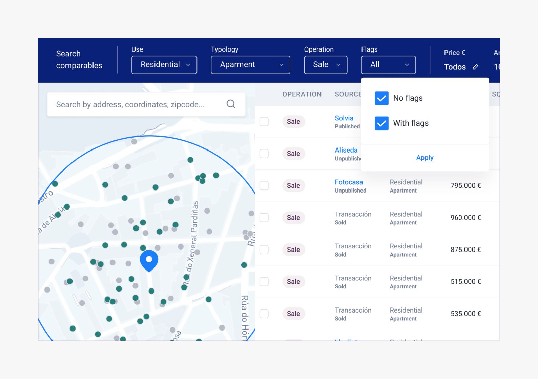Image resolution: width=538 pixels, height=379 pixels.
Task: Open the Use dropdown showing Residential
Action: tap(164, 65)
